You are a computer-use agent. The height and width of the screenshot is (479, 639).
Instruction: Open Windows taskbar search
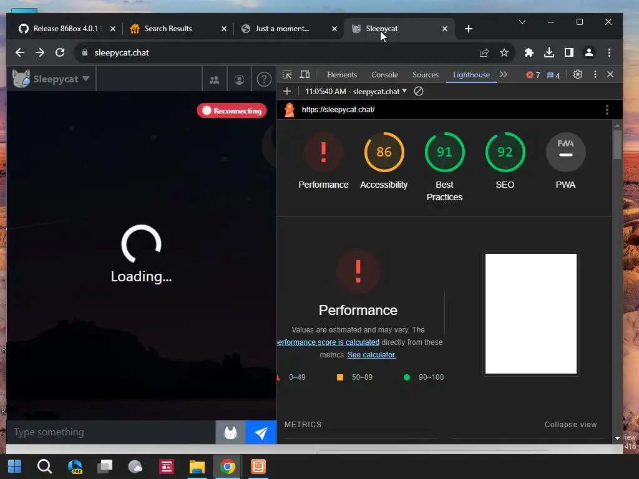[44, 467]
